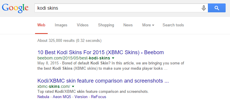Expand the arrow beside beebom.com URL
230x106 pixels.
pyautogui.click(x=113, y=58)
